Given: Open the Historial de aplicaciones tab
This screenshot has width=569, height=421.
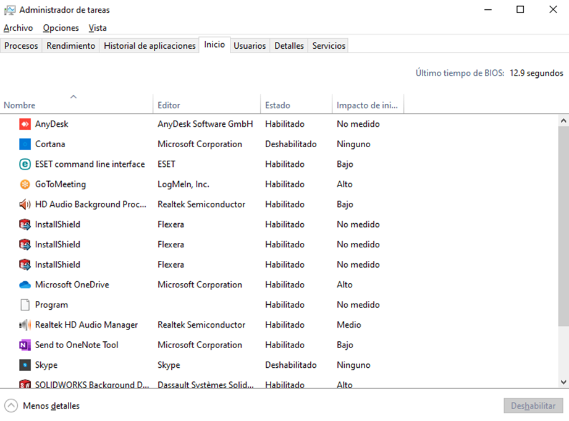Looking at the screenshot, I should click(150, 46).
